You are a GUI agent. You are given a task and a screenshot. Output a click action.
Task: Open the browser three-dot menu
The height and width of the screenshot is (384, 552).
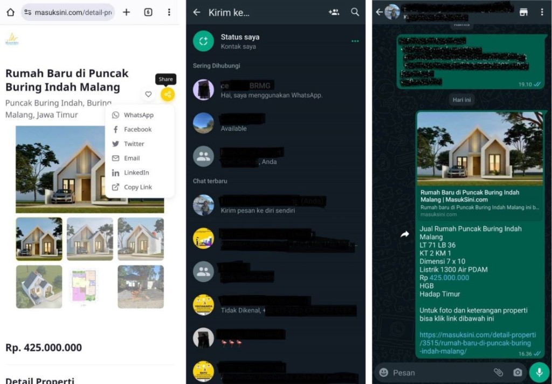[x=169, y=12]
